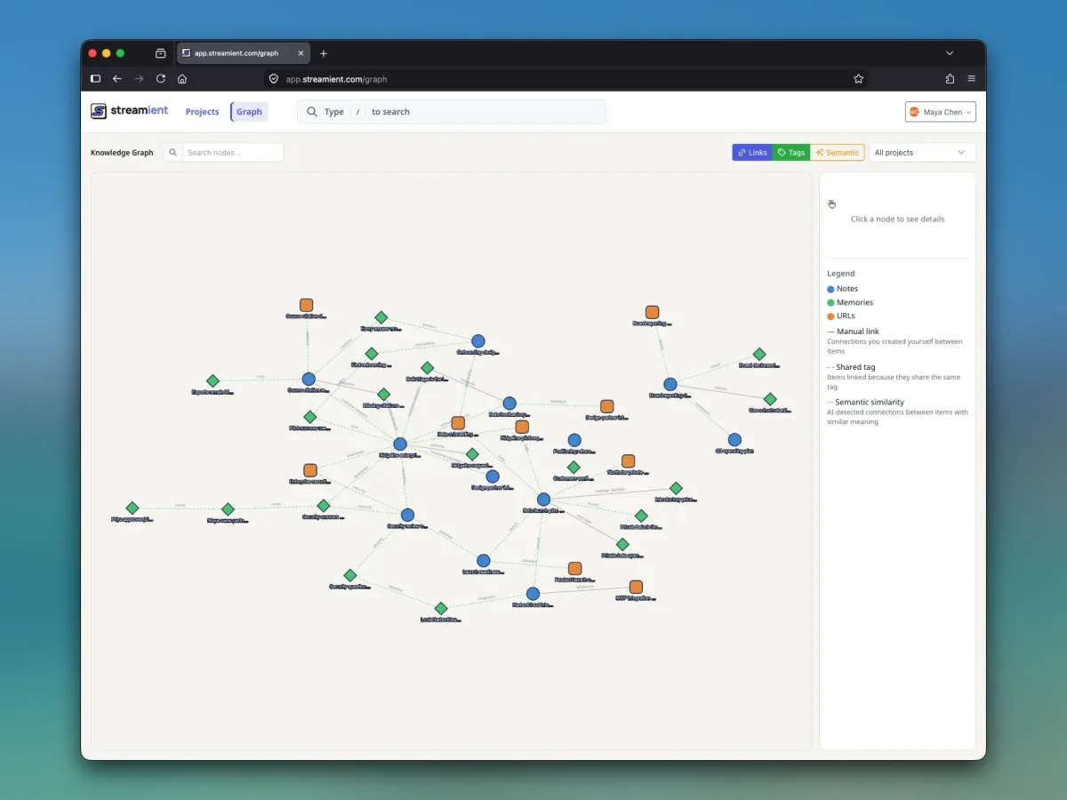Click the 'Pilot success' memory node
The width and height of the screenshot is (1067, 800).
click(x=310, y=417)
